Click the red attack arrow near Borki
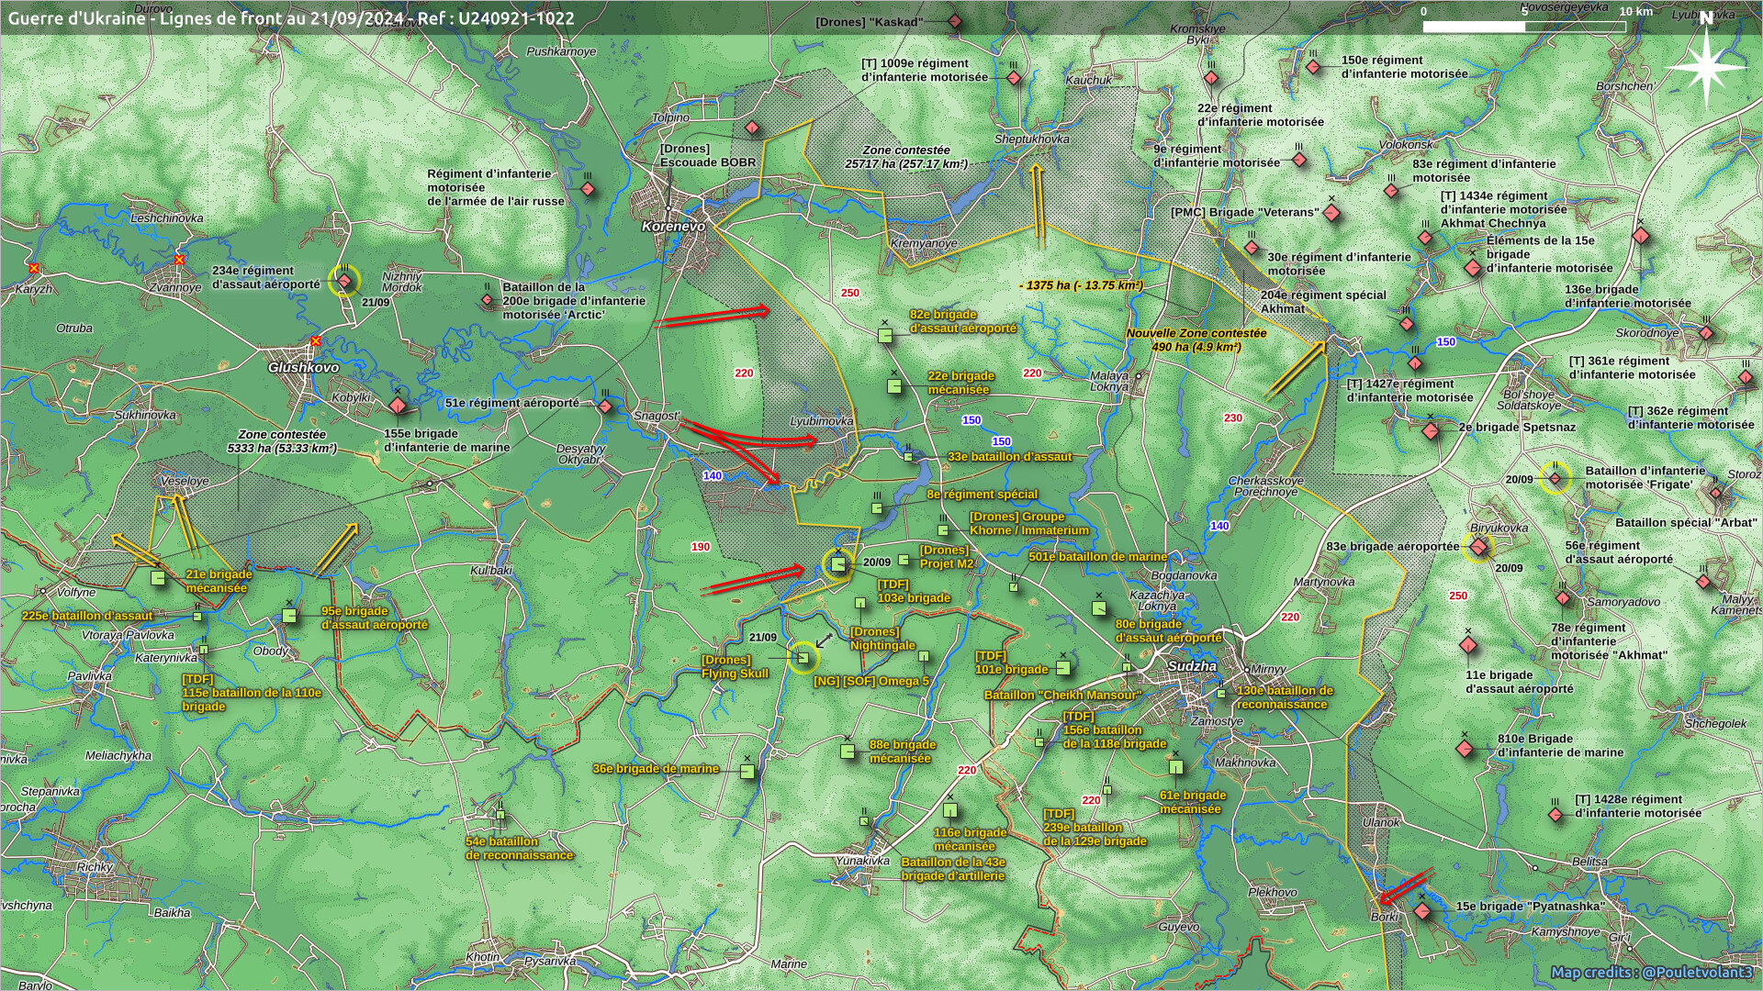This screenshot has width=1763, height=991. (1405, 886)
